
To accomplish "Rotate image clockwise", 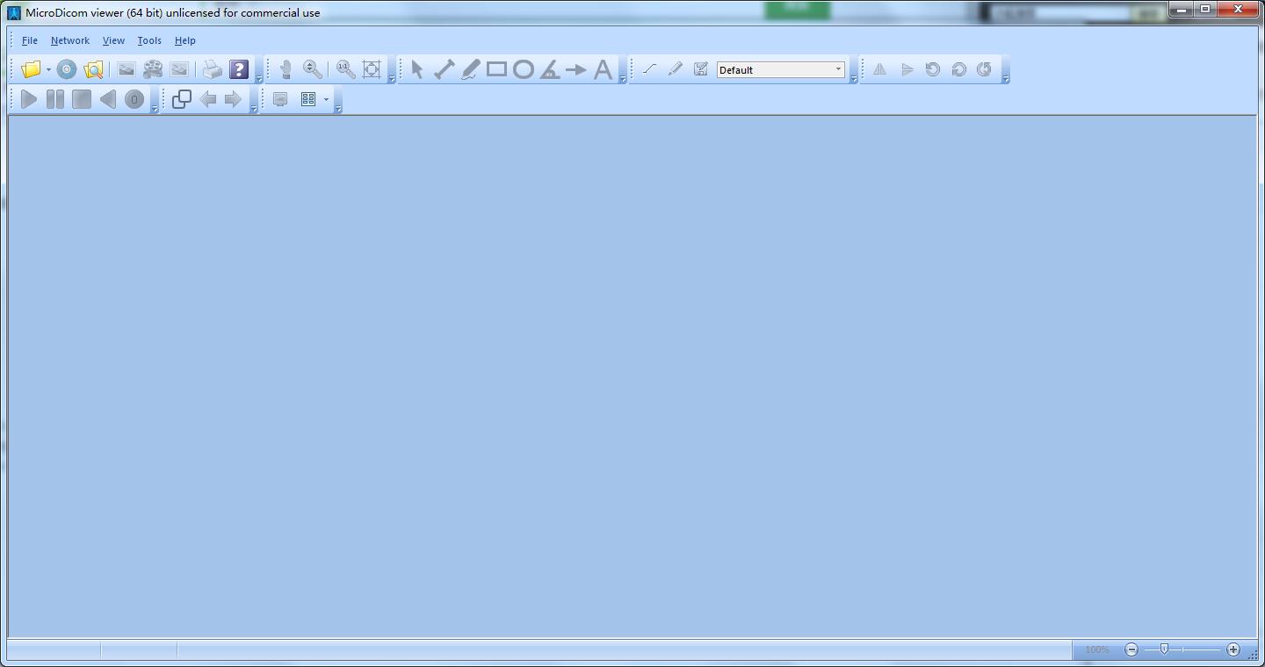I will [x=958, y=69].
